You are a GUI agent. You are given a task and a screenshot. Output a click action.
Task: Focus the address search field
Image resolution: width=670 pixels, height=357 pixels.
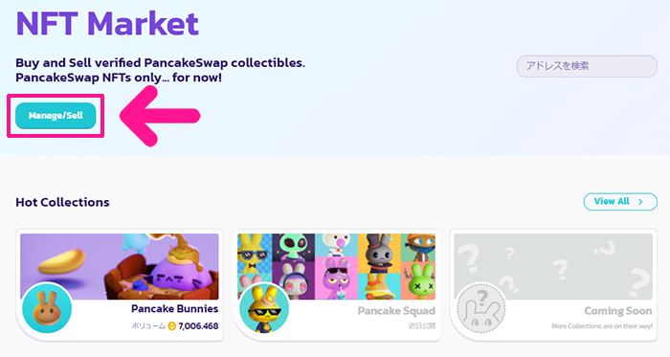coord(587,66)
